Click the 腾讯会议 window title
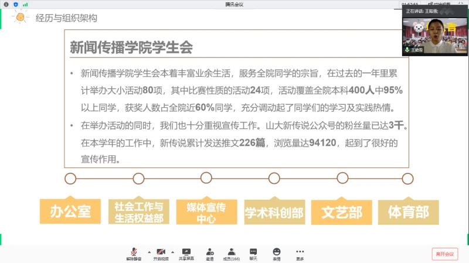Viewport: 469px width, 263px height. tap(234, 4)
